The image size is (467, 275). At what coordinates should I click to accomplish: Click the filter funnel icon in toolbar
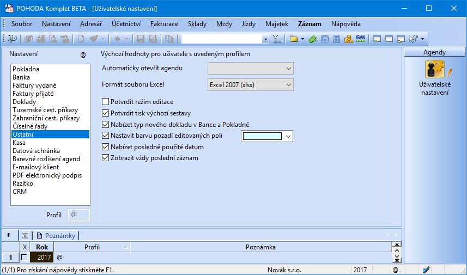(x=277, y=39)
